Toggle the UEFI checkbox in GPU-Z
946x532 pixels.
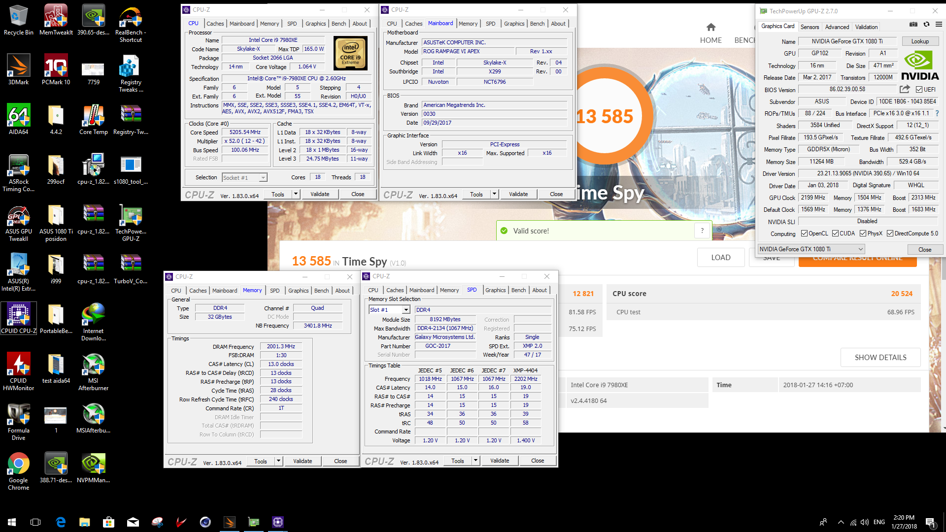click(x=919, y=89)
